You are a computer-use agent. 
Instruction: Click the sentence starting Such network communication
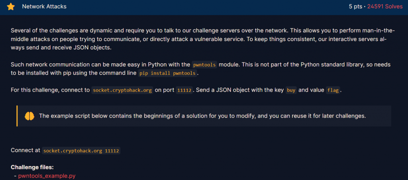click(x=100, y=65)
